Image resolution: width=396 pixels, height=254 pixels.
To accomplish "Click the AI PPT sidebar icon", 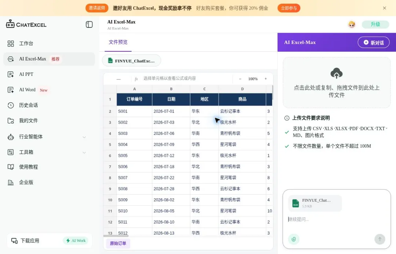I will click(11, 74).
